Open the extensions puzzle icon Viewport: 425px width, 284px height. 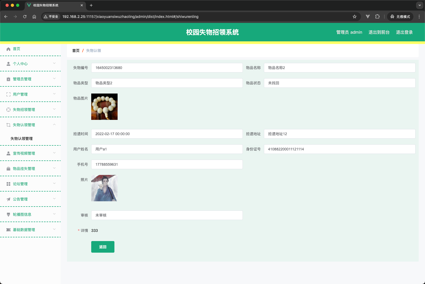(x=377, y=17)
